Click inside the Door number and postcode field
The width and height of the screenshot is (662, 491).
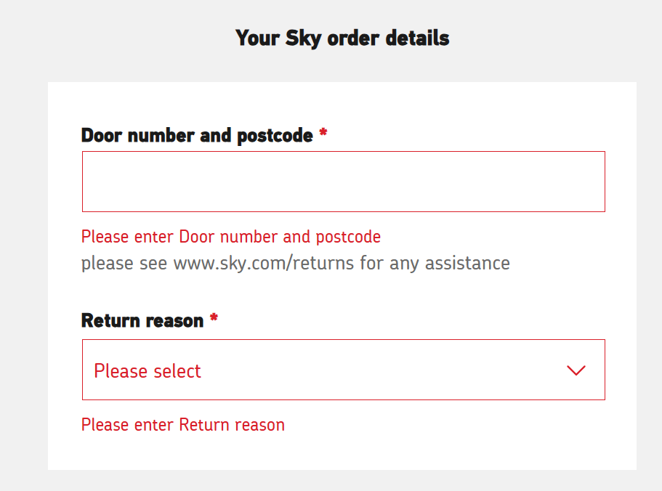pos(343,181)
